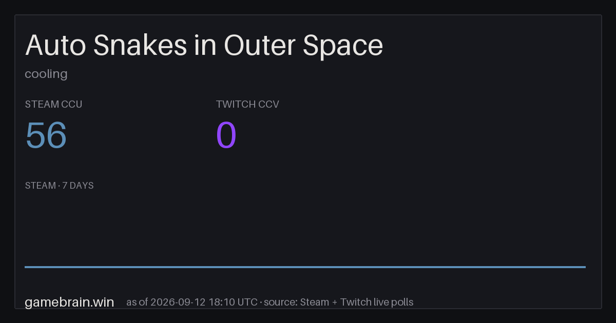Click the word STEAM in the 7 DAYS heading
616x323 pixels.
41,186
